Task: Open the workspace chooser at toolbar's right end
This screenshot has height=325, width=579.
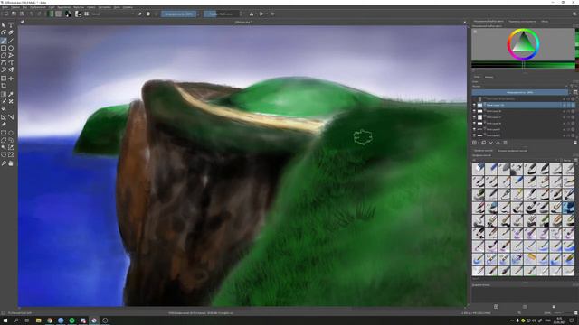Action: 574,14
